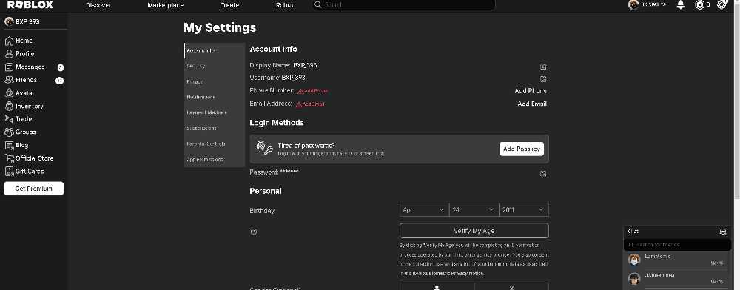Click the notifications bell icon
Viewport: 740px width, 290px height.
coord(681,5)
